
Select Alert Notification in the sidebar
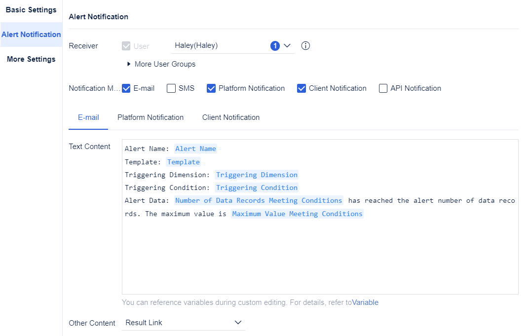31,35
